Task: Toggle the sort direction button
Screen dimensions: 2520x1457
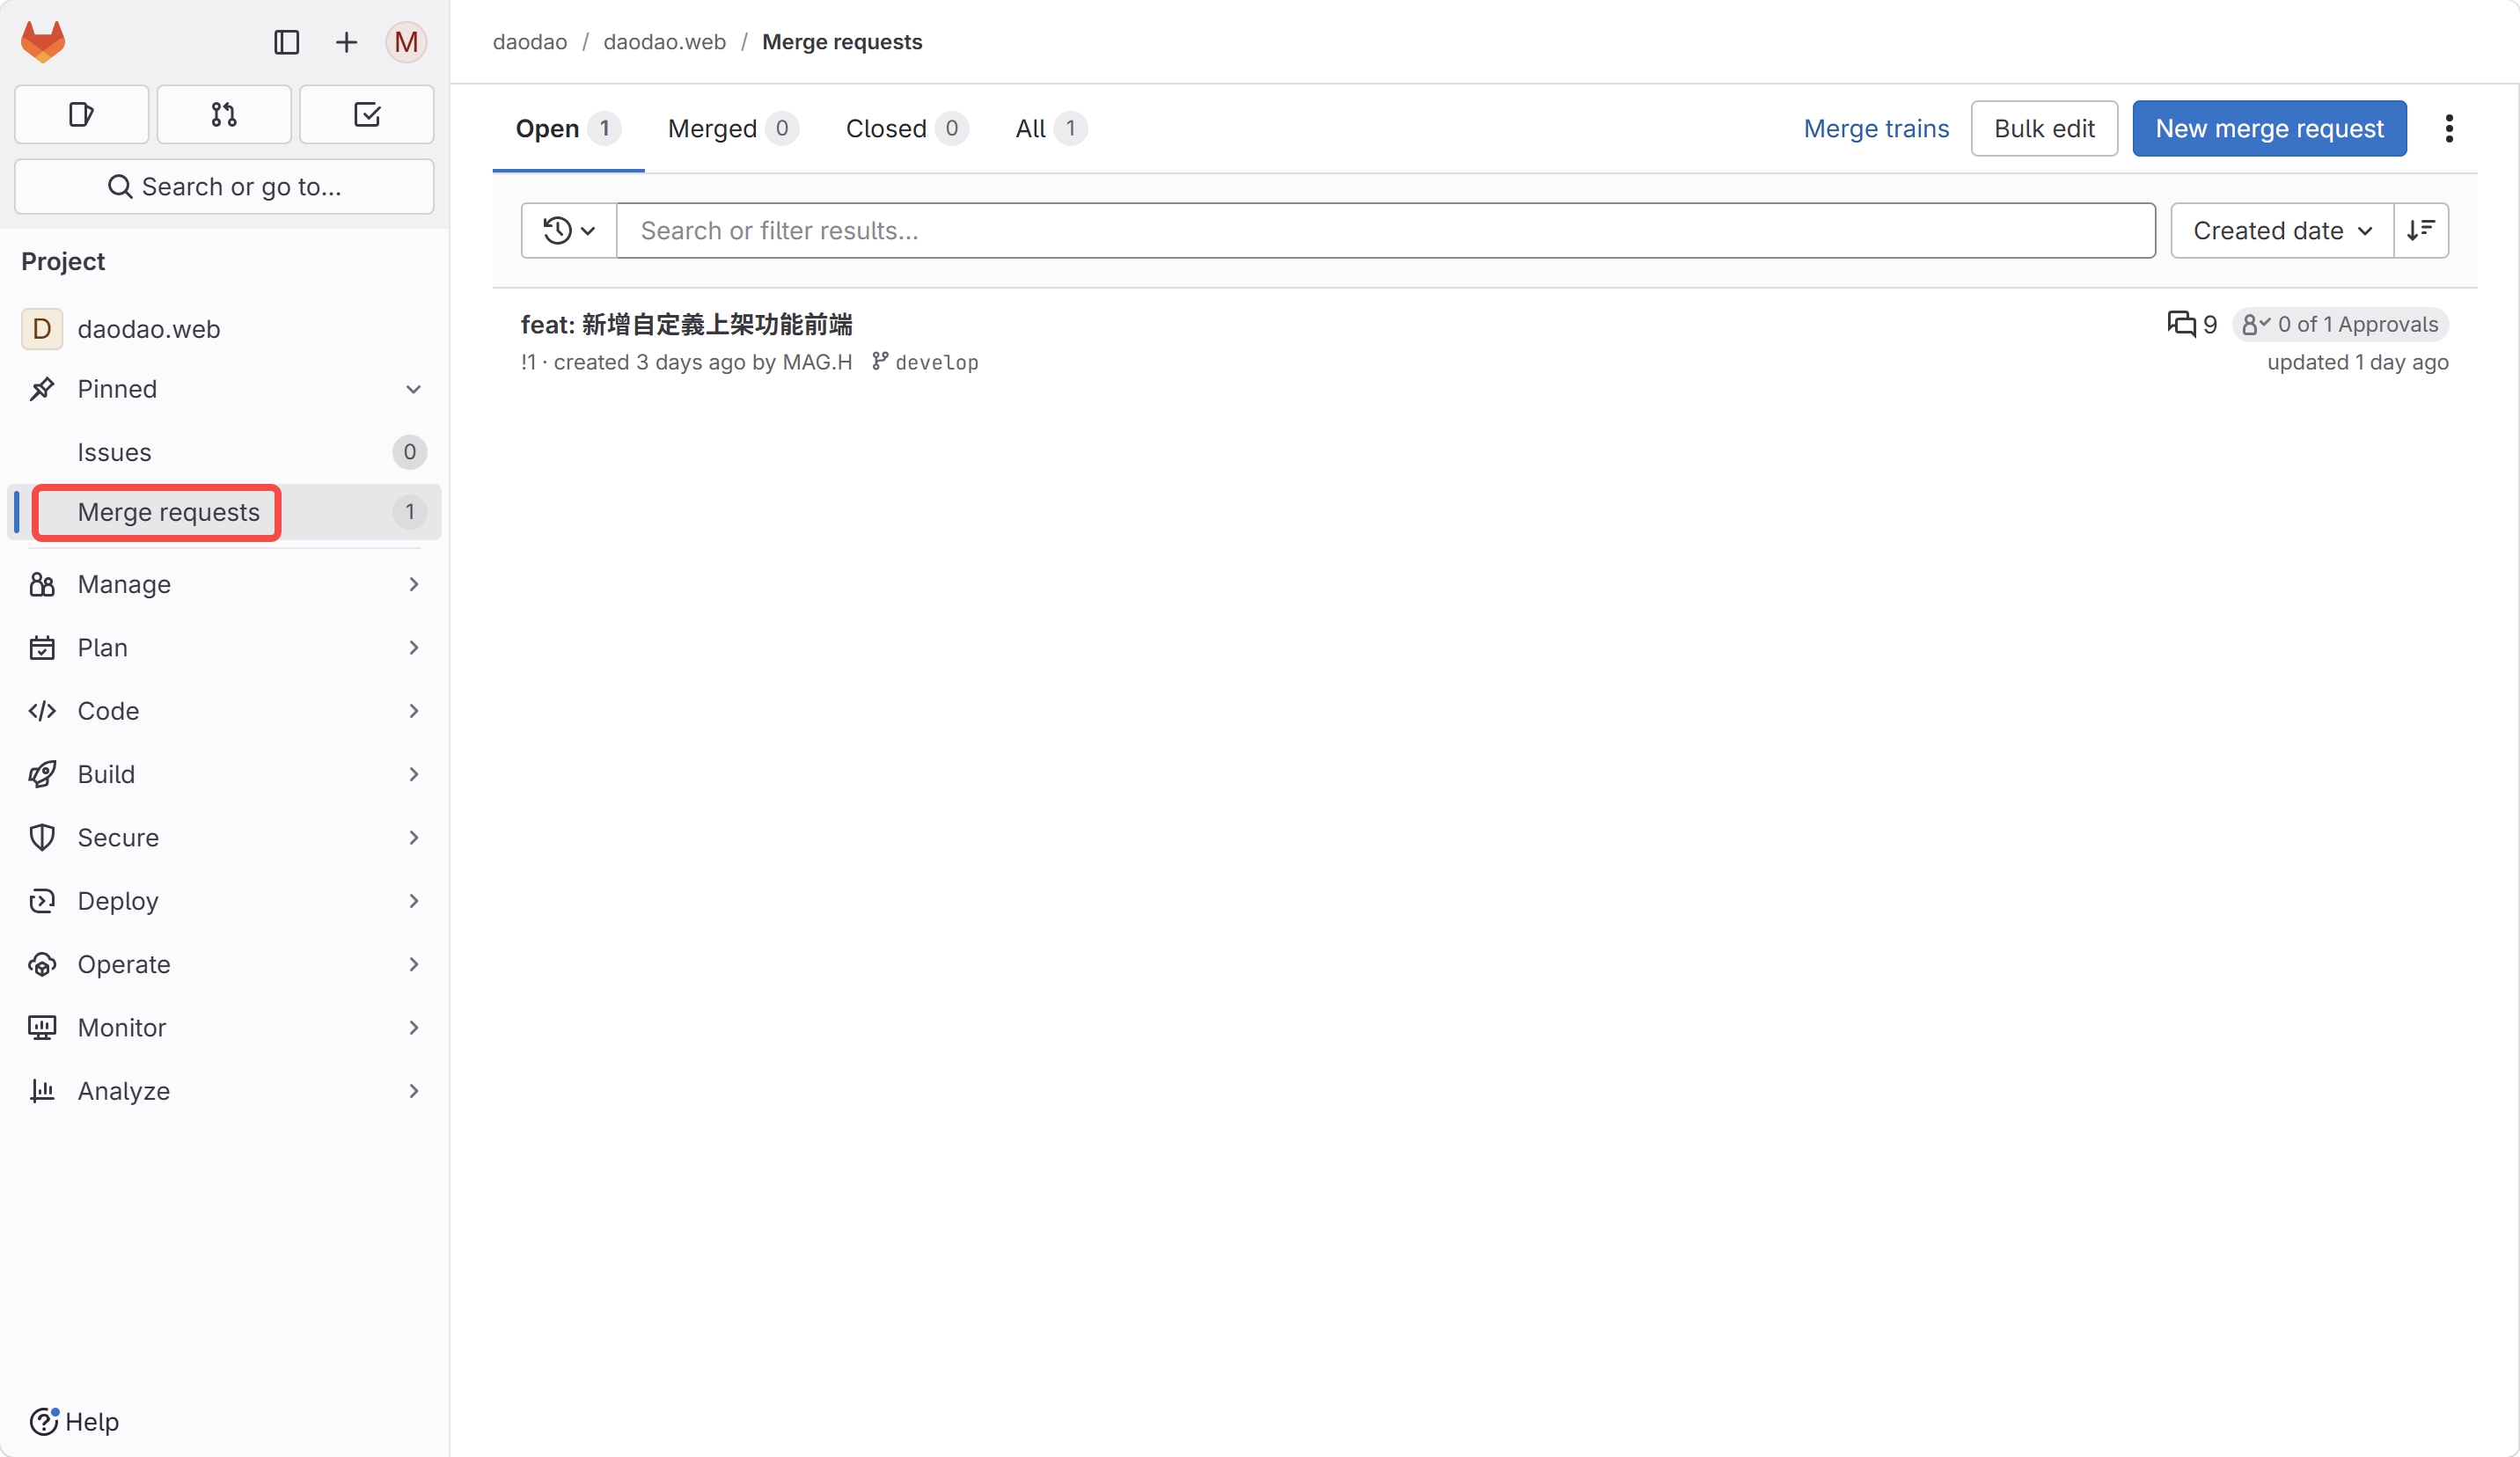Action: point(2421,231)
